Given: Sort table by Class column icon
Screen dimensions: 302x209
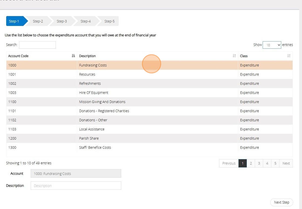Looking at the screenshot, I should pos(289,56).
